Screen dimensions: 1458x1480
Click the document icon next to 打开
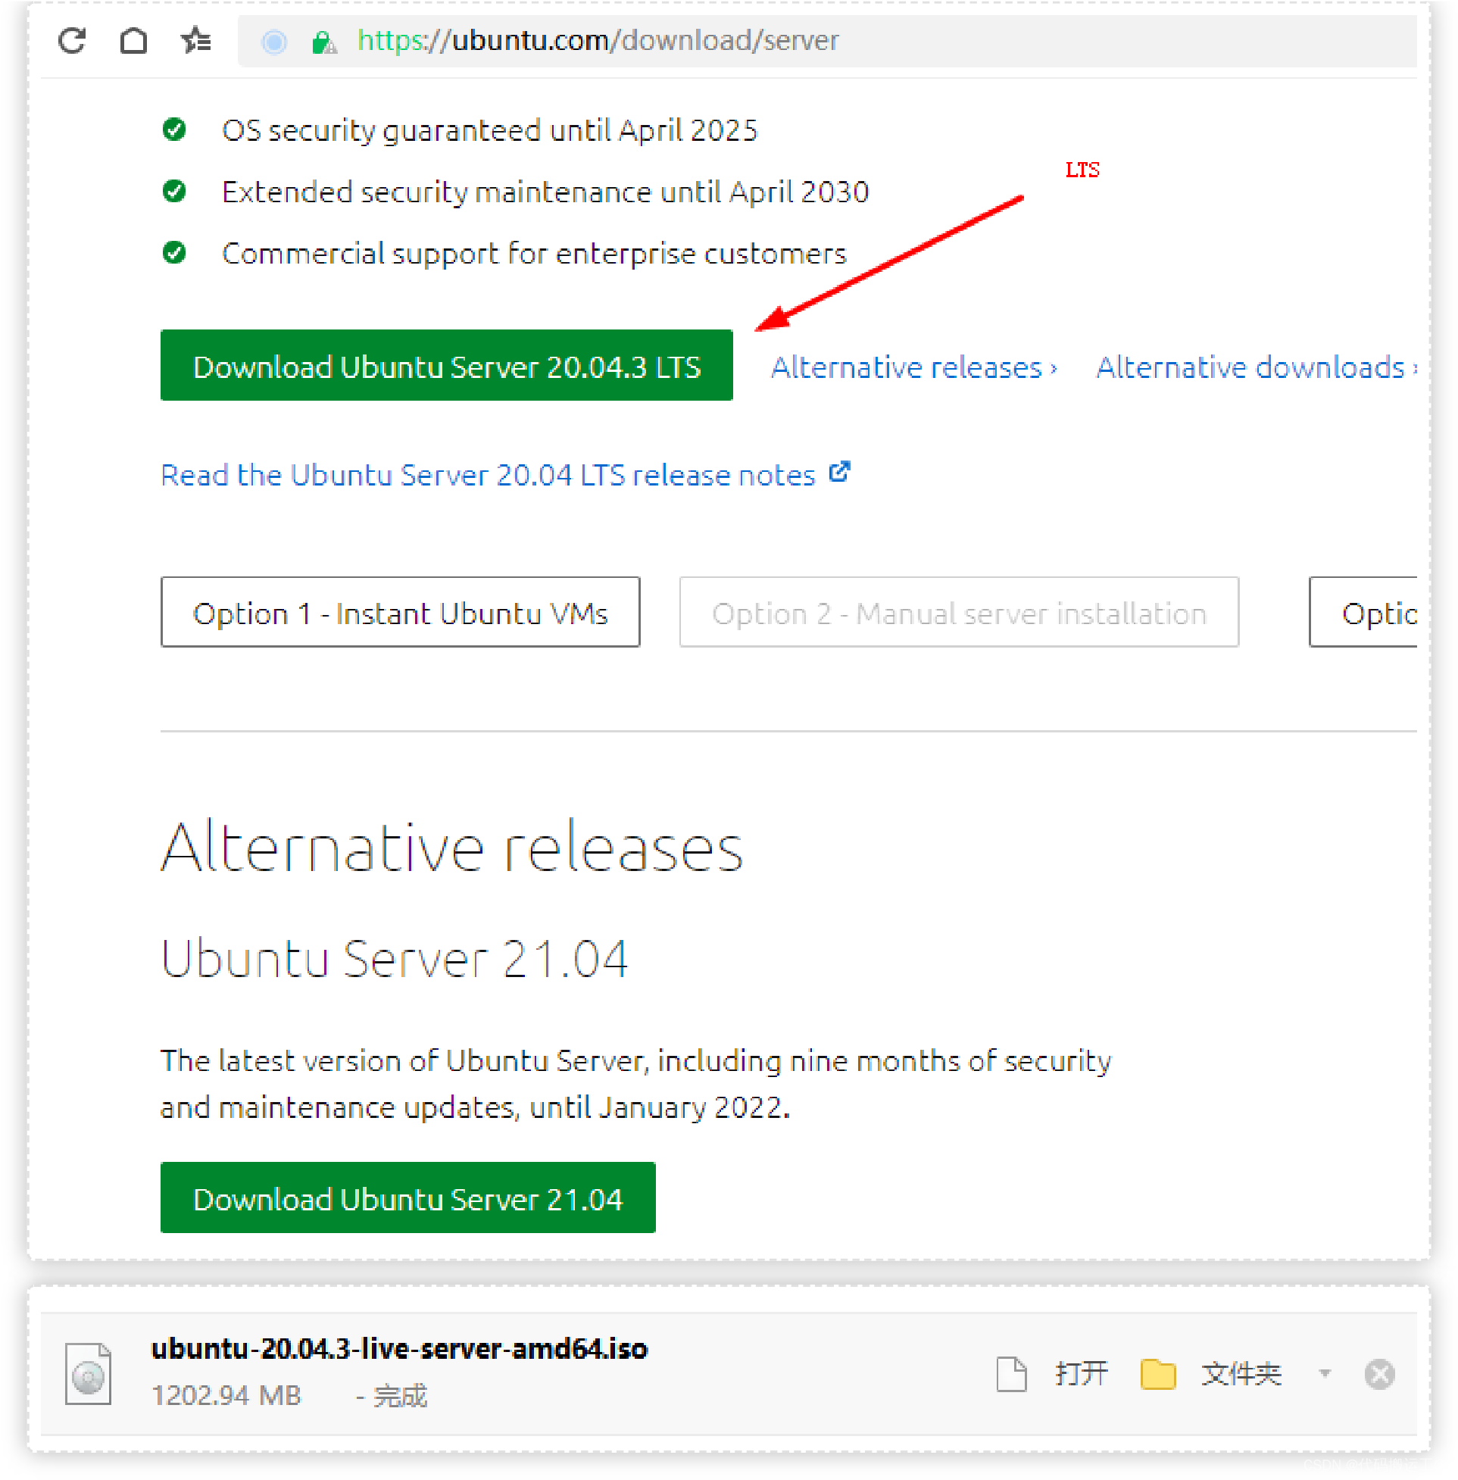tap(1011, 1373)
